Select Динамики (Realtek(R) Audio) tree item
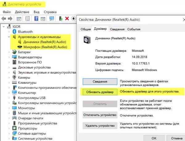Screen dimensions: 185x141 pyautogui.click(x=45, y=42)
